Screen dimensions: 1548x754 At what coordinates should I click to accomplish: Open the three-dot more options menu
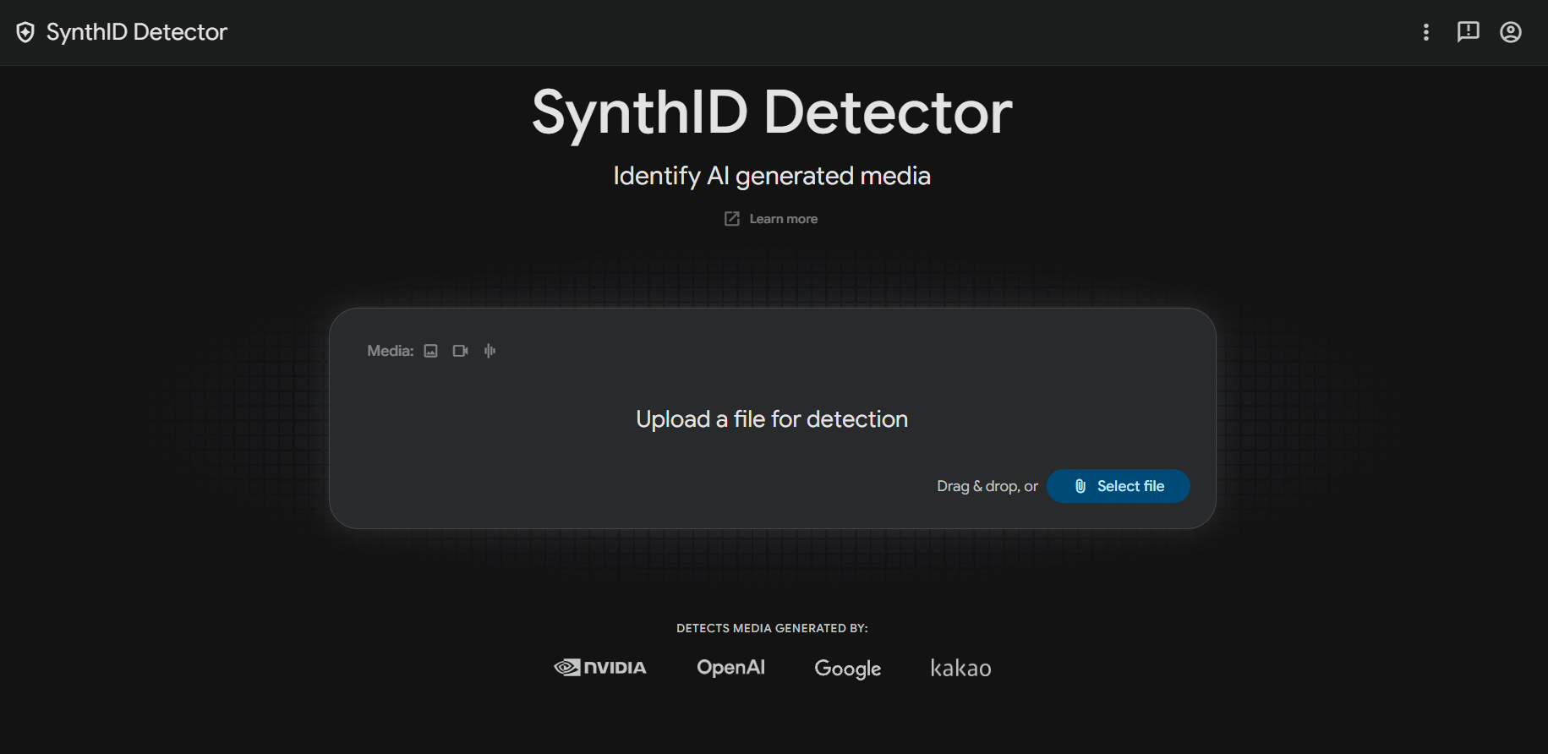click(x=1426, y=32)
